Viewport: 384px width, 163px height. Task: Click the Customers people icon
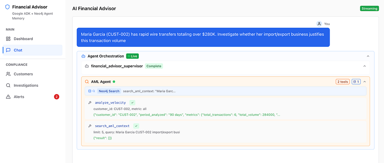pos(8,74)
